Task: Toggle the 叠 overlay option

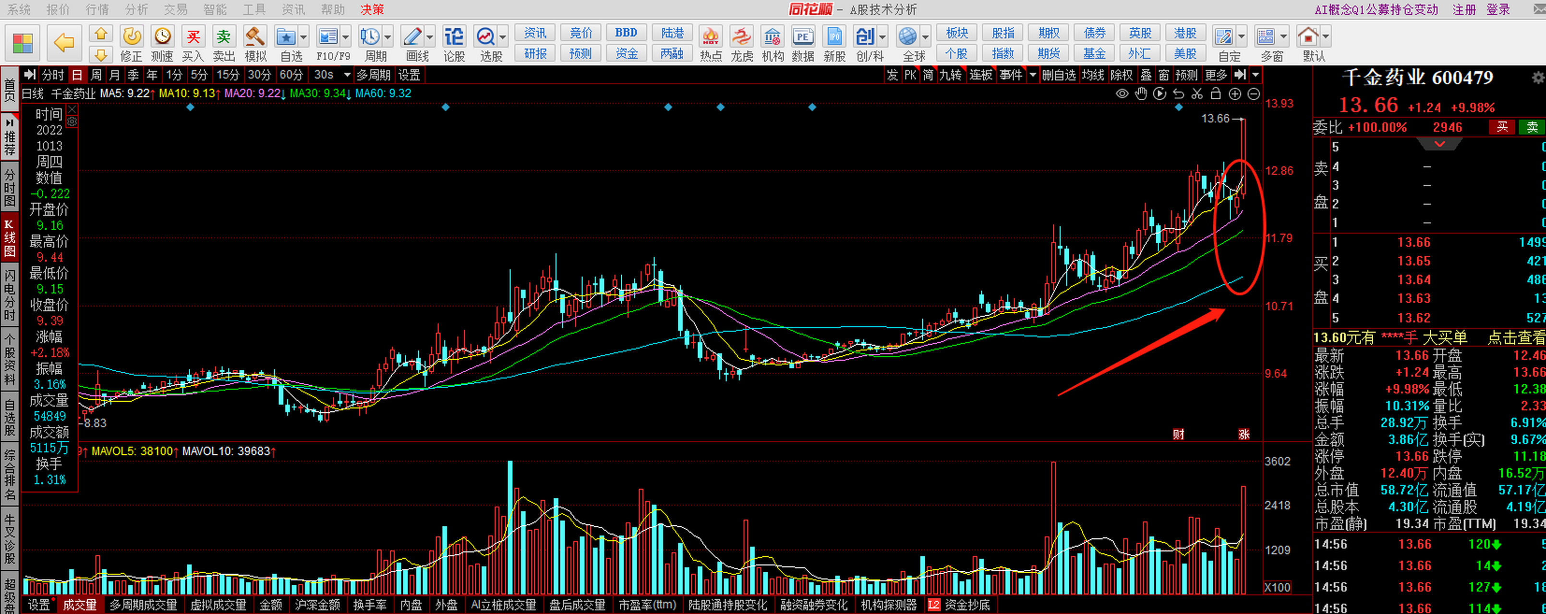Action: pyautogui.click(x=1146, y=75)
